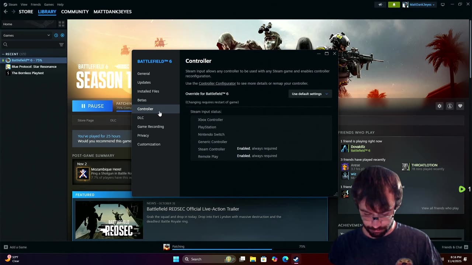This screenshot has height=265, width=472.
Task: Open the Windows Start menu
Action: tap(176, 259)
